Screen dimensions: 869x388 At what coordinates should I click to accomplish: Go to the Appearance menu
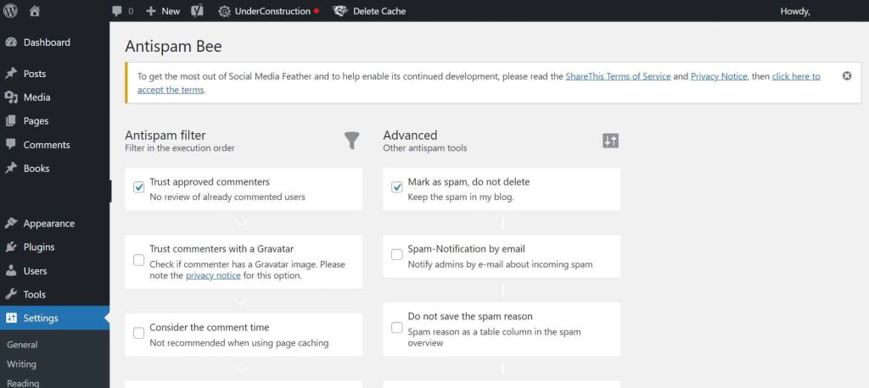coord(48,224)
